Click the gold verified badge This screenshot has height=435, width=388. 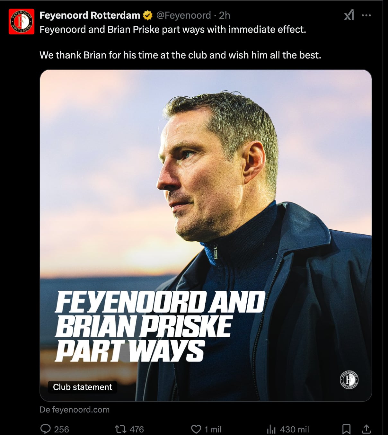tap(147, 15)
